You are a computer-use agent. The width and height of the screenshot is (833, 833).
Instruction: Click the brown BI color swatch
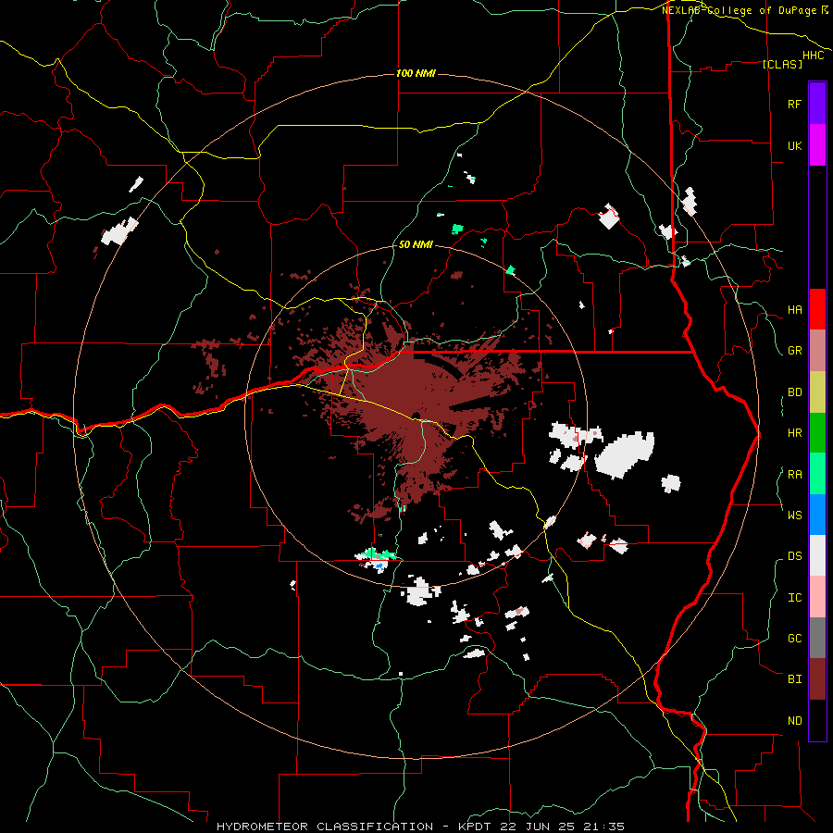click(x=817, y=679)
